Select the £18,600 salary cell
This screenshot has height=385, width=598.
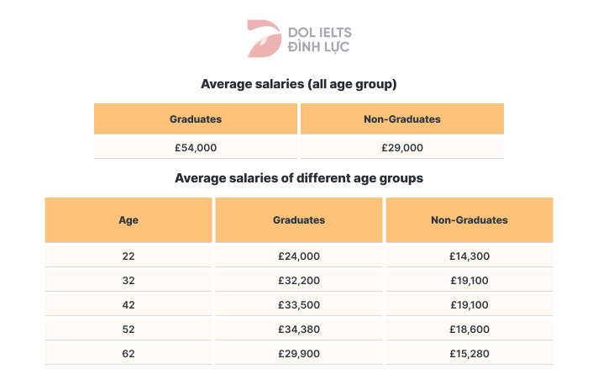(469, 329)
